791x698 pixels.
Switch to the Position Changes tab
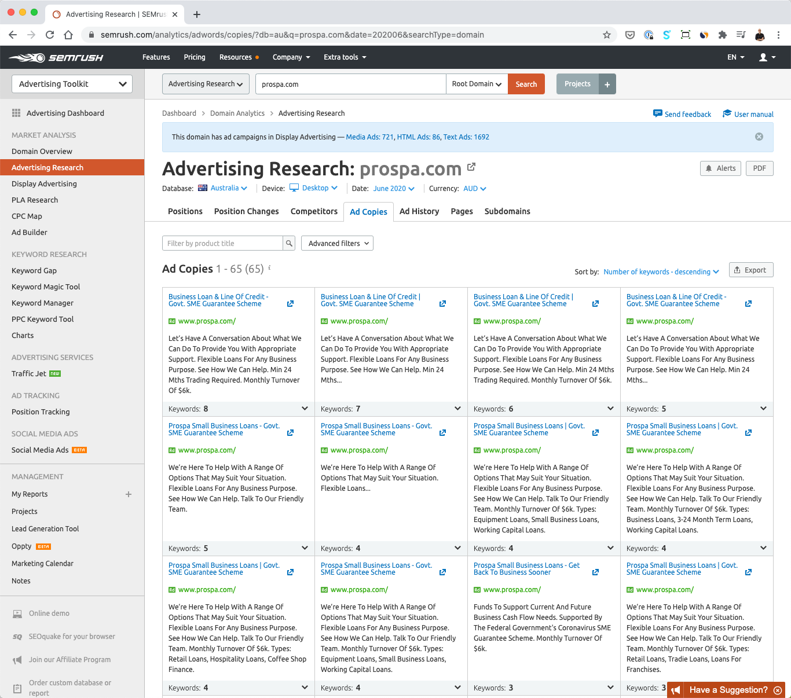click(x=247, y=211)
